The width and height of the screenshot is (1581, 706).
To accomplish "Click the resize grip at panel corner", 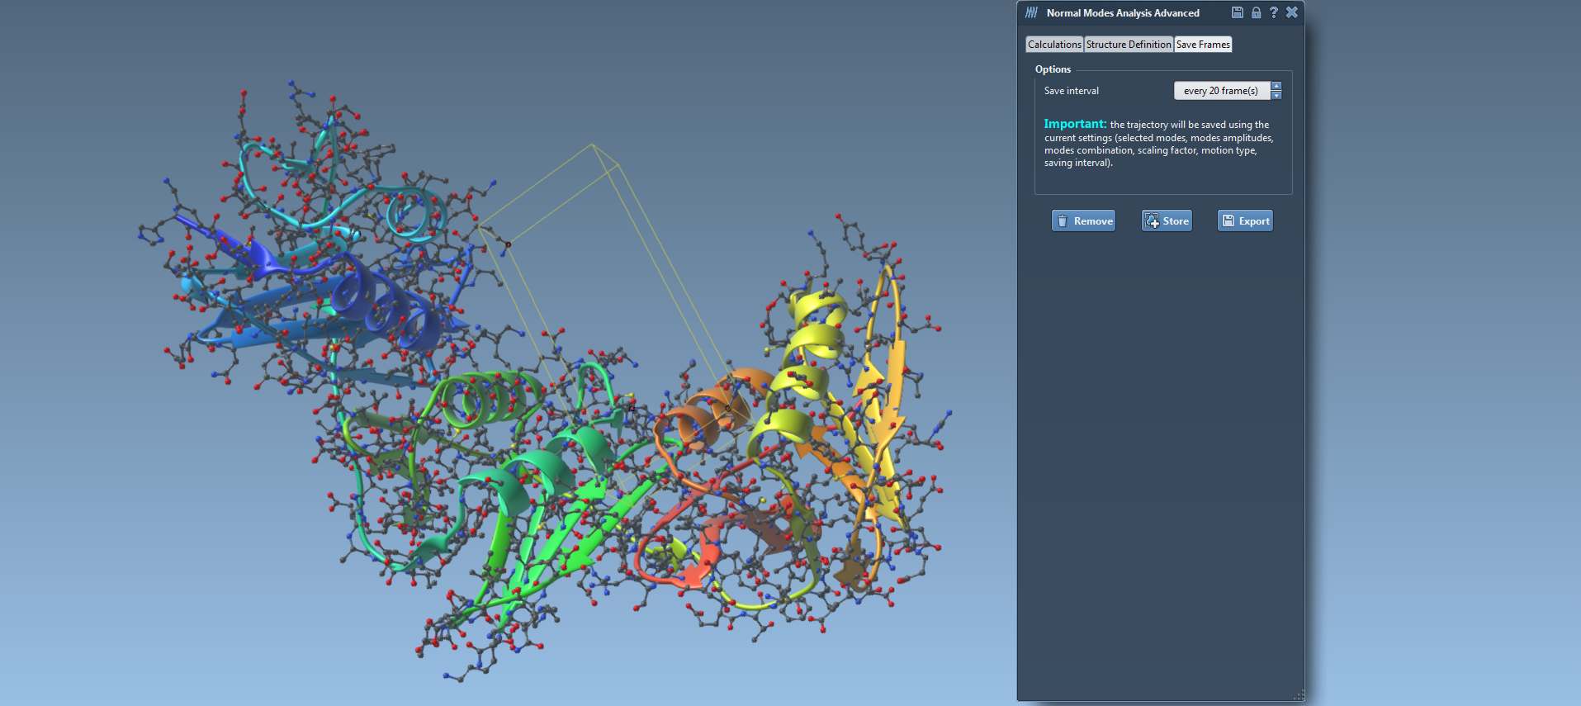I will [x=1299, y=696].
